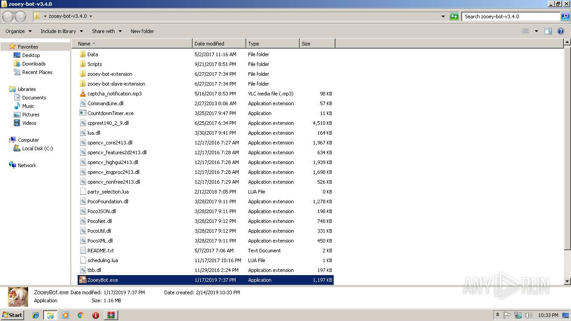The height and width of the screenshot is (321, 571).
Task: Open the Opera browser taskbar icon
Action: [95, 315]
